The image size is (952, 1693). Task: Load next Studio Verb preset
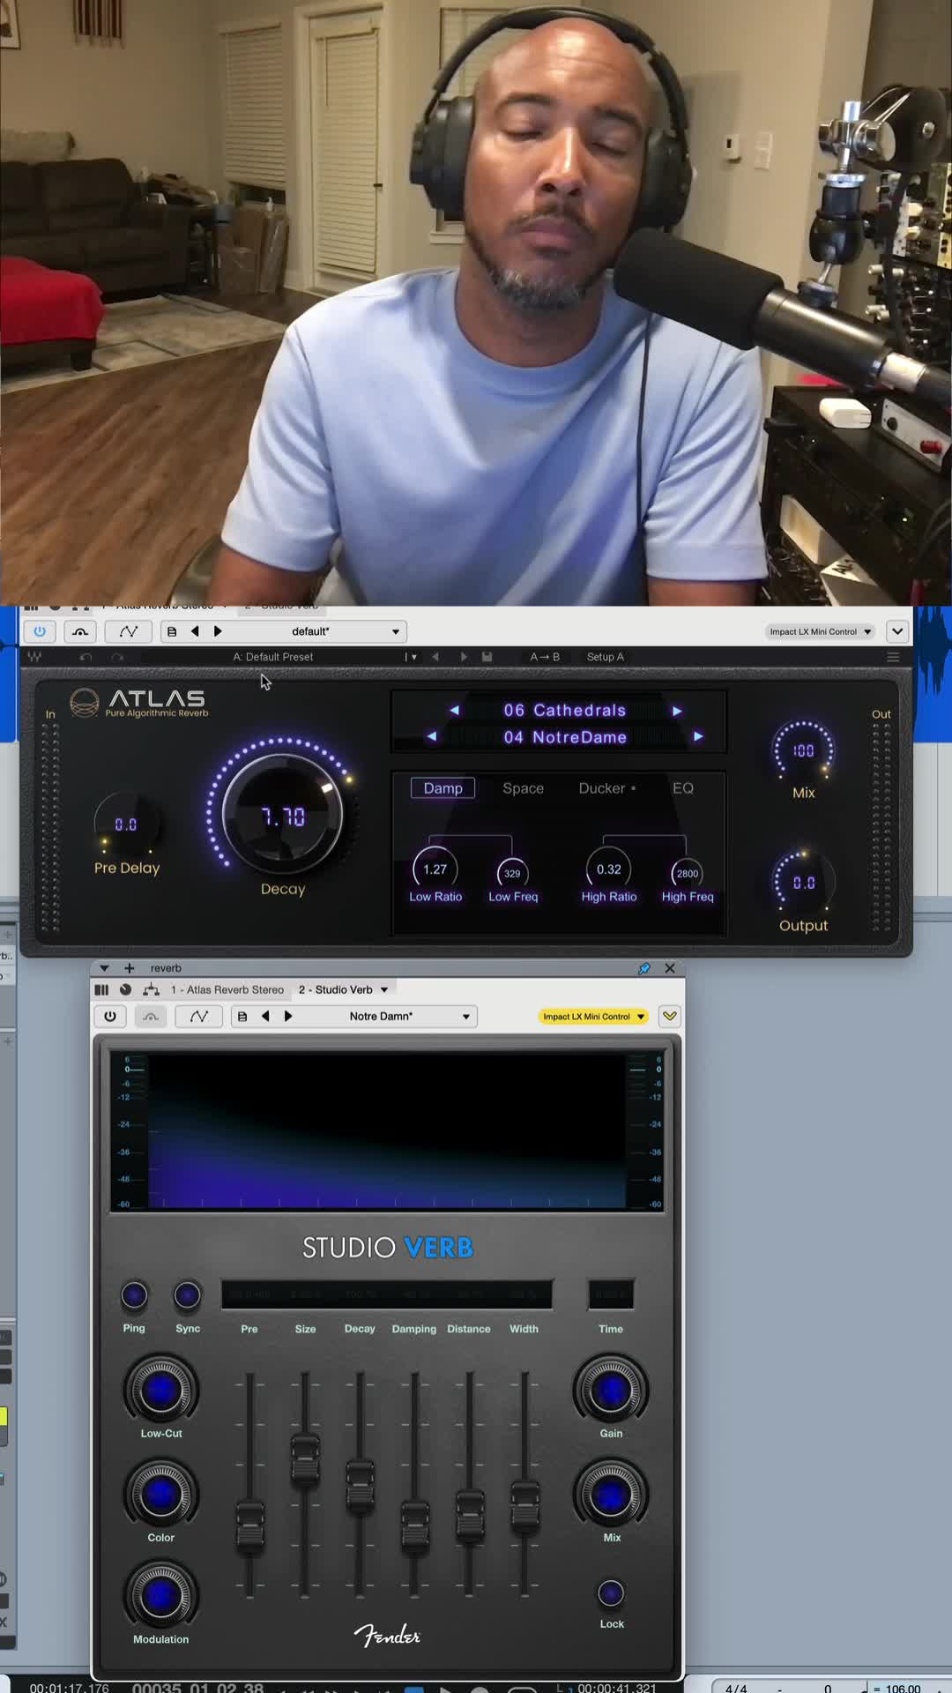tap(288, 1017)
